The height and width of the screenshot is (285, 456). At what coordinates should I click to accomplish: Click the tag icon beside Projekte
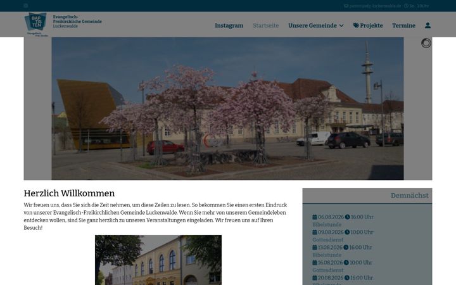click(x=356, y=25)
